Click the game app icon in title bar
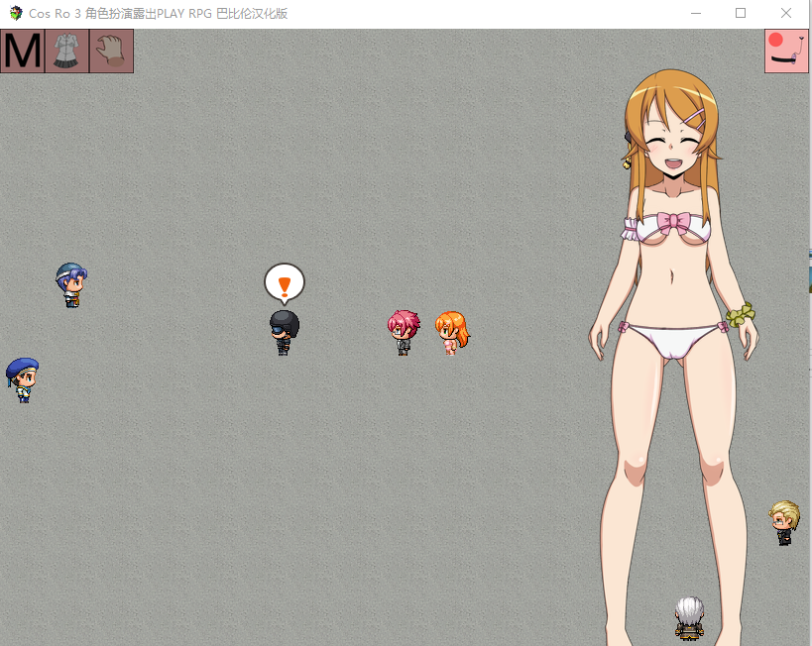Viewport: 812px width, 646px height. (x=16, y=13)
